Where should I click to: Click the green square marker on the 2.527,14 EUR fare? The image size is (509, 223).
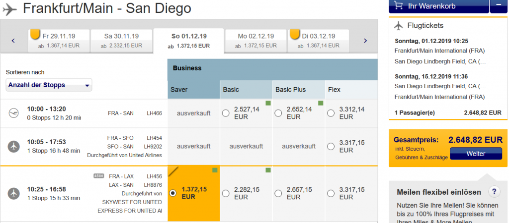[268, 103]
